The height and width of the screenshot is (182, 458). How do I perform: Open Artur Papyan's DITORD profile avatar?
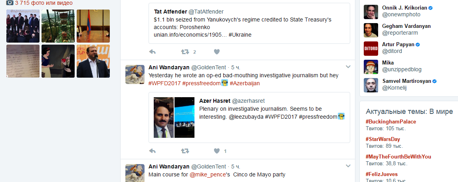(x=371, y=48)
